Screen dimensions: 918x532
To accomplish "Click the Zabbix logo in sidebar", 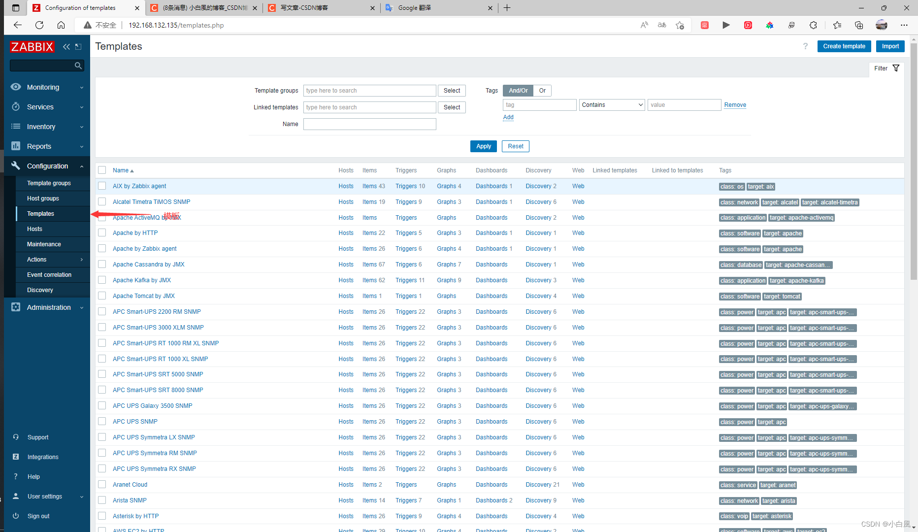I will coord(32,47).
